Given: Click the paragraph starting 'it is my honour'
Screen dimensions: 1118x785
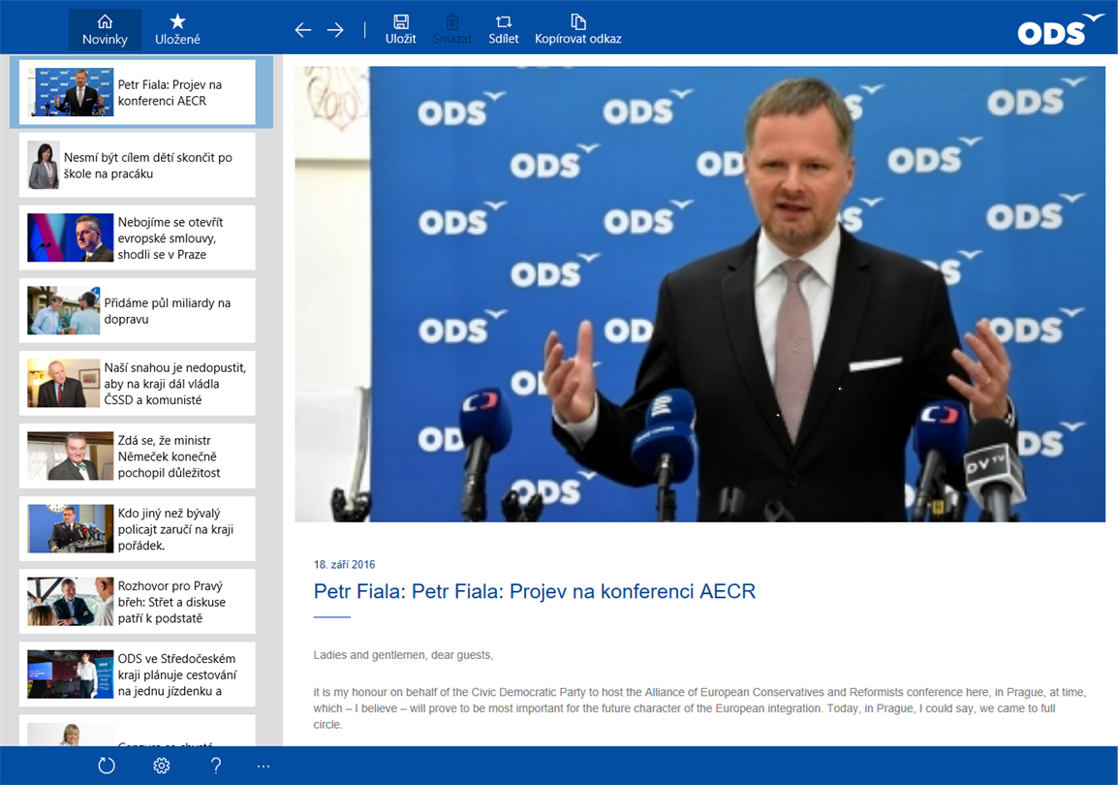Looking at the screenshot, I should [700, 708].
